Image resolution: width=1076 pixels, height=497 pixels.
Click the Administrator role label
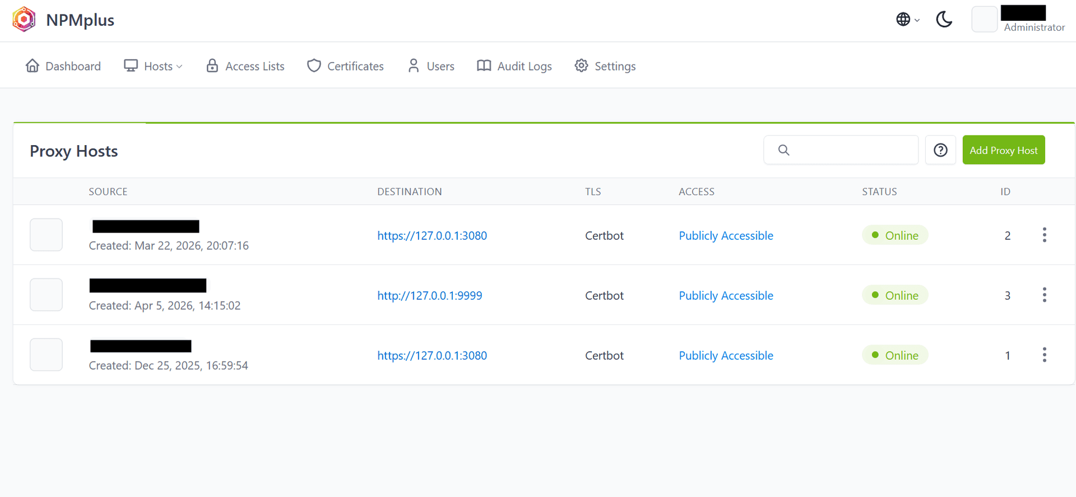pyautogui.click(x=1034, y=27)
